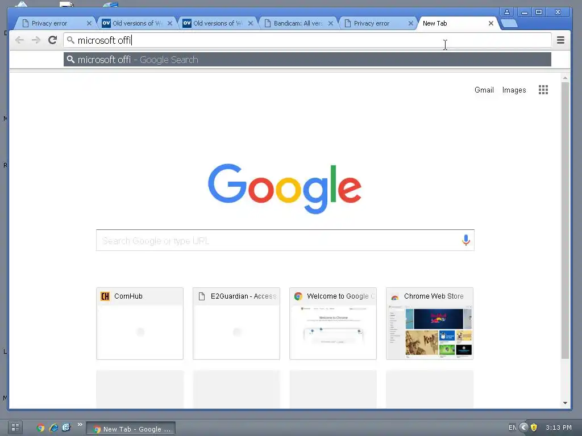This screenshot has height=436, width=582.
Task: Open the Google apps grid
Action: pyautogui.click(x=543, y=90)
